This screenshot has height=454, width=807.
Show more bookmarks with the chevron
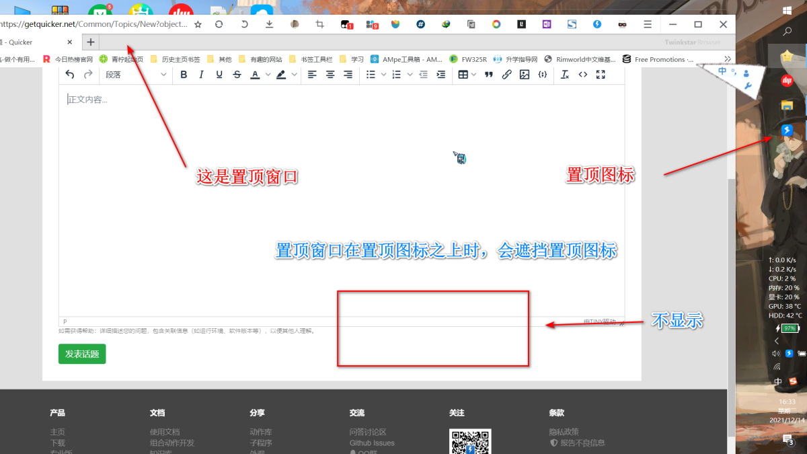[x=727, y=59]
